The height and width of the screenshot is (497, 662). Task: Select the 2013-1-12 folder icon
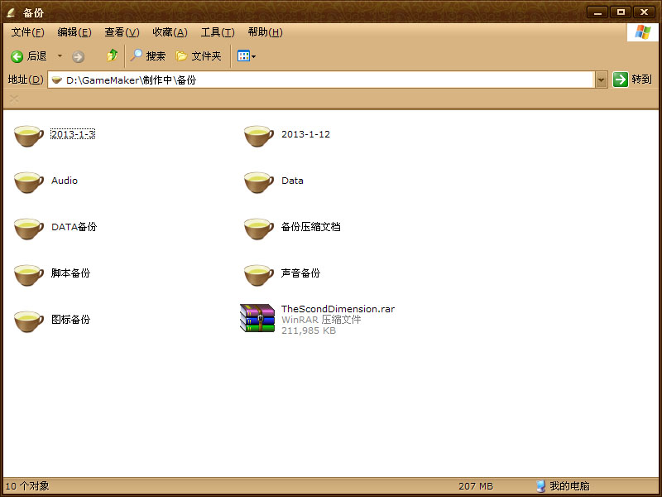(x=259, y=136)
